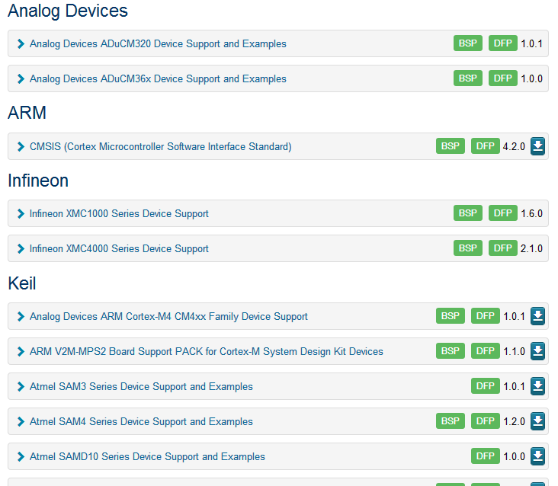558x486 pixels.
Task: Click BSP badge on Atmel SAM4 row
Action: (x=451, y=420)
